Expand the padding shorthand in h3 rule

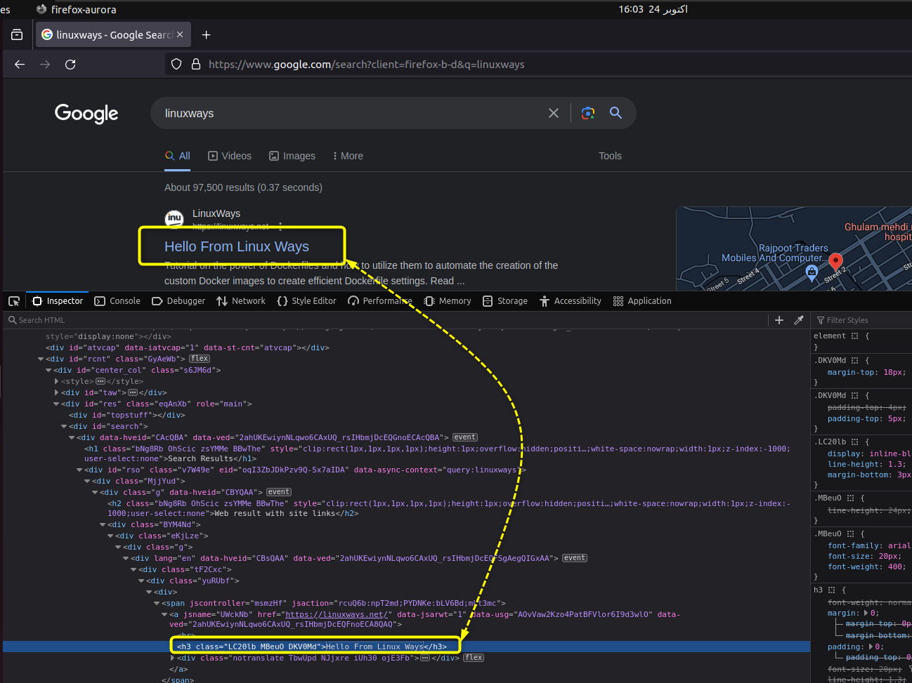coord(871,646)
